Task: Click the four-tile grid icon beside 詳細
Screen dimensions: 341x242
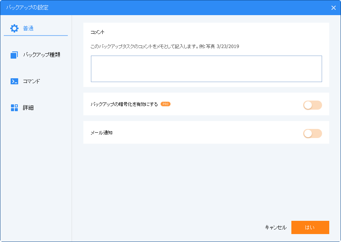Action: (14, 108)
